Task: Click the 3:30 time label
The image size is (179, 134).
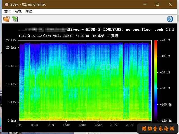Action: coord(130,125)
